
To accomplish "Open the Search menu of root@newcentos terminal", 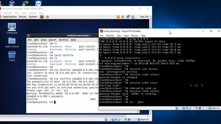I will (x=52, y=40).
